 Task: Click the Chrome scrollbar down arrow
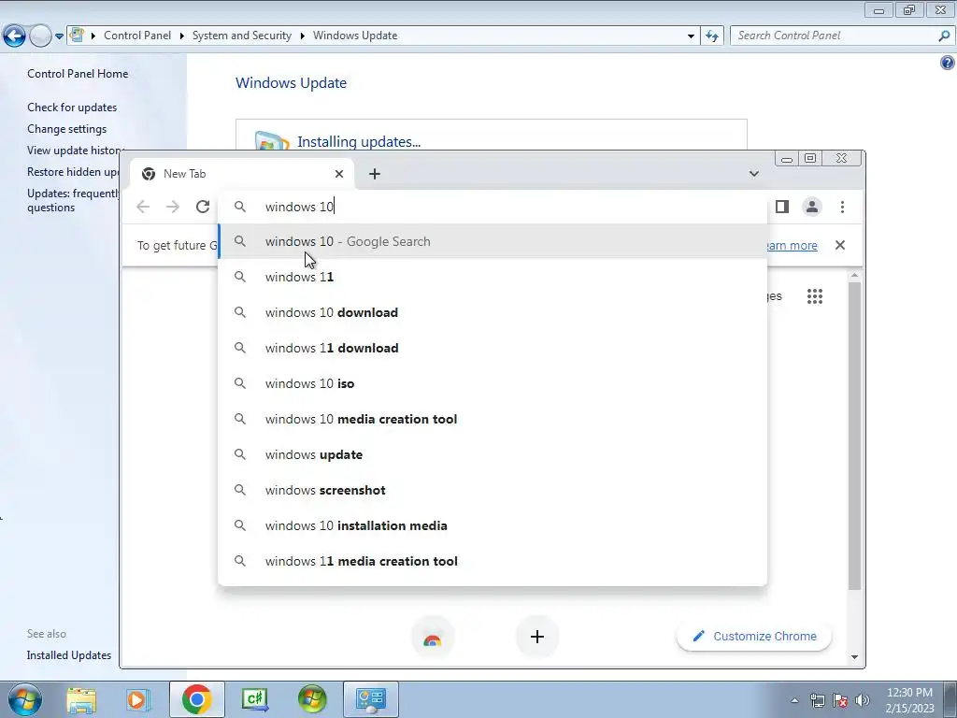[x=854, y=657]
